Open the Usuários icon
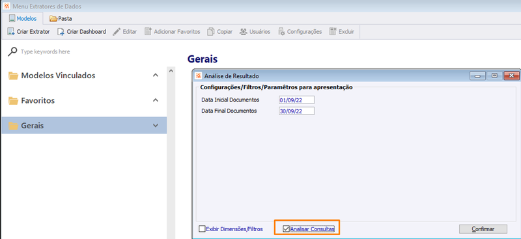This screenshot has width=521, height=239. tap(244, 31)
